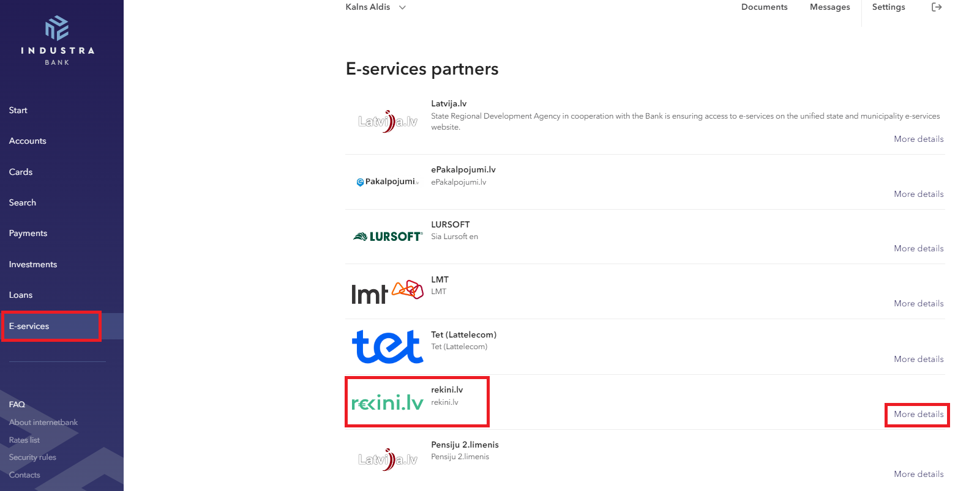The width and height of the screenshot is (977, 491).
Task: Click the Industra Bank logo
Action: [x=57, y=40]
